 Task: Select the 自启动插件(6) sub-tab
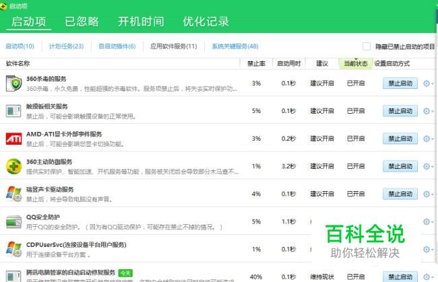(117, 46)
